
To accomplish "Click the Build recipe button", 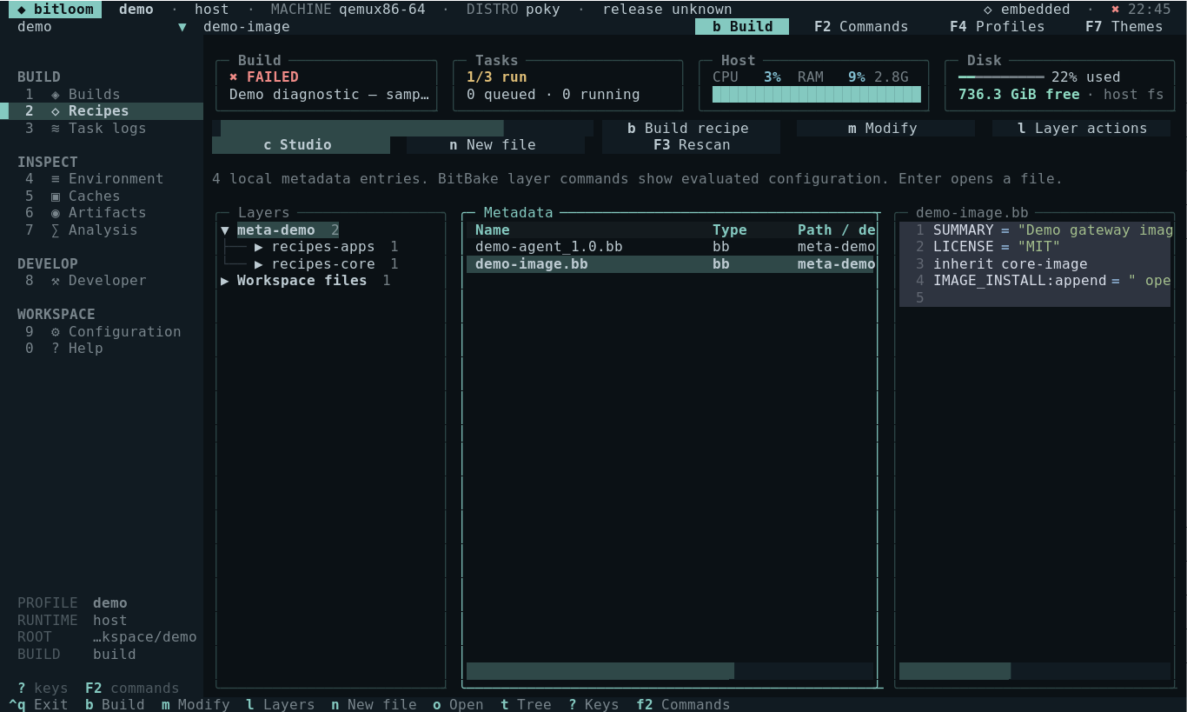I will pyautogui.click(x=691, y=128).
